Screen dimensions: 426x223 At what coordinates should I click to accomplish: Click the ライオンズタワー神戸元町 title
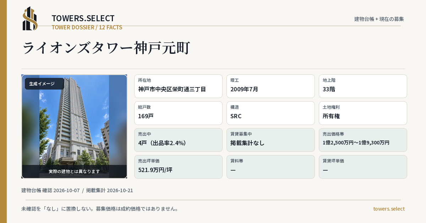tap(106, 48)
